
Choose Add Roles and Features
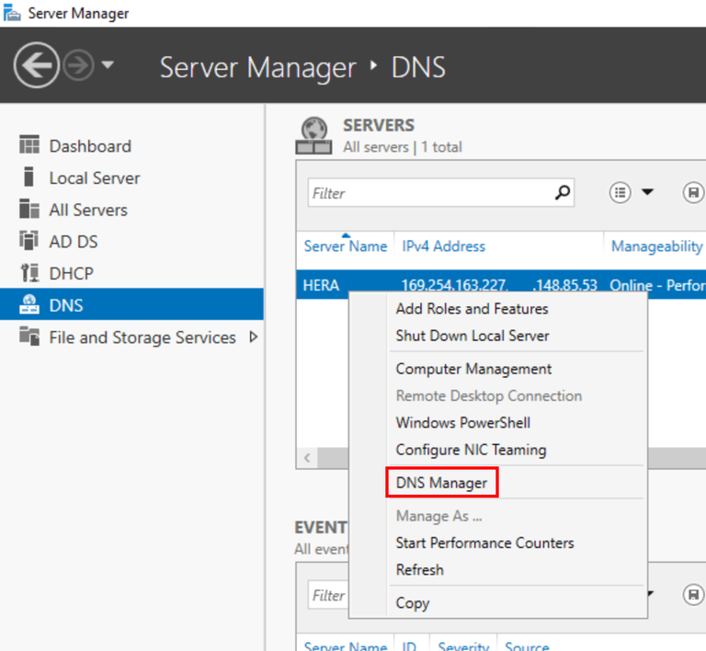point(472,309)
